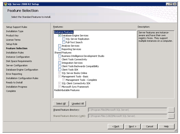This screenshot has height=134, width=180.
Task: Cancel the SQL Server setup
Action: (x=149, y=126)
